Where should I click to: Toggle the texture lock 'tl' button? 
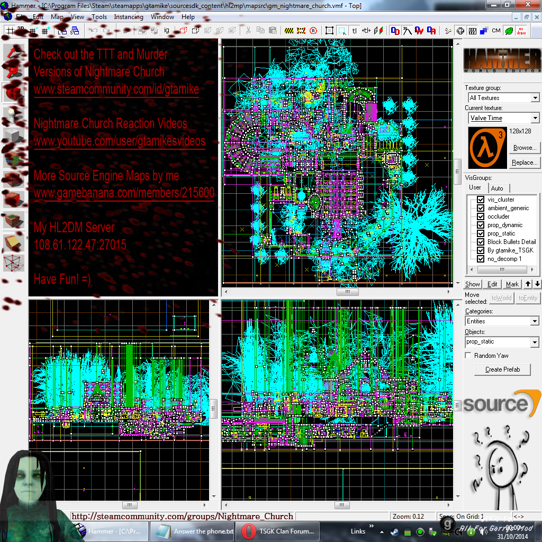(x=354, y=31)
